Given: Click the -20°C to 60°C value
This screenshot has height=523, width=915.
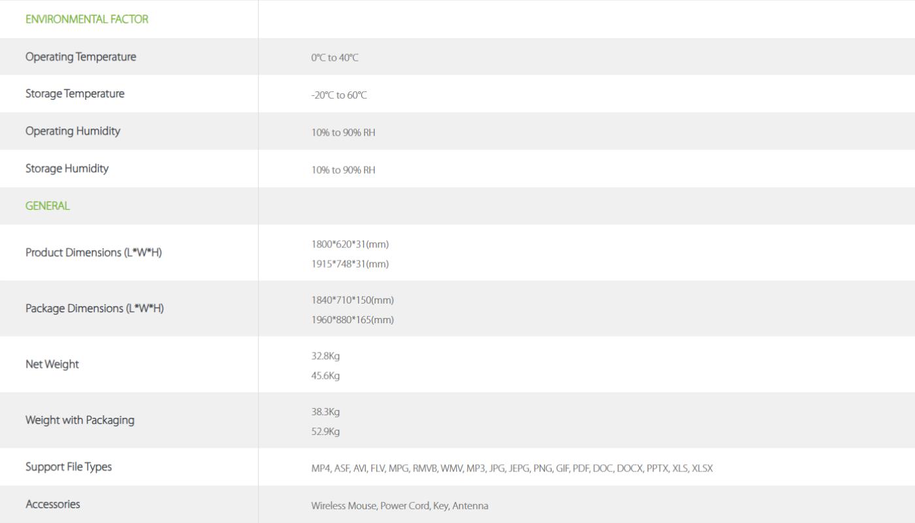Looking at the screenshot, I should (339, 95).
